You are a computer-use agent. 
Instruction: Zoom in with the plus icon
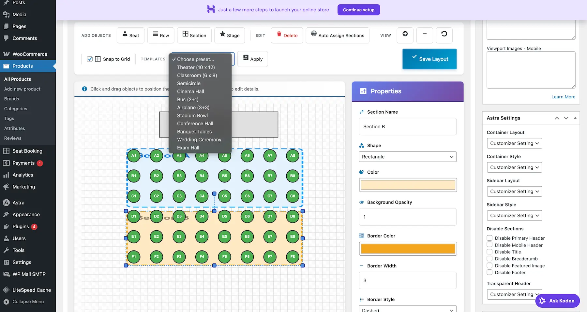[x=405, y=34]
